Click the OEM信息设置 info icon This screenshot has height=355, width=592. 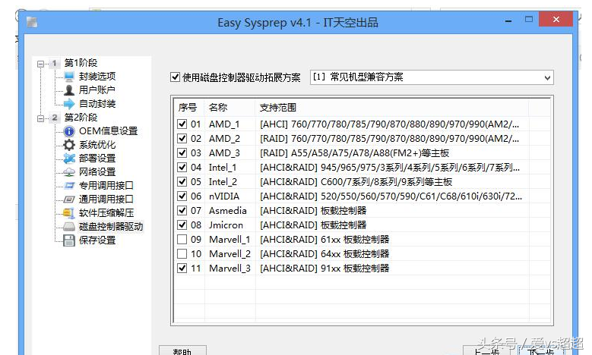(69, 131)
